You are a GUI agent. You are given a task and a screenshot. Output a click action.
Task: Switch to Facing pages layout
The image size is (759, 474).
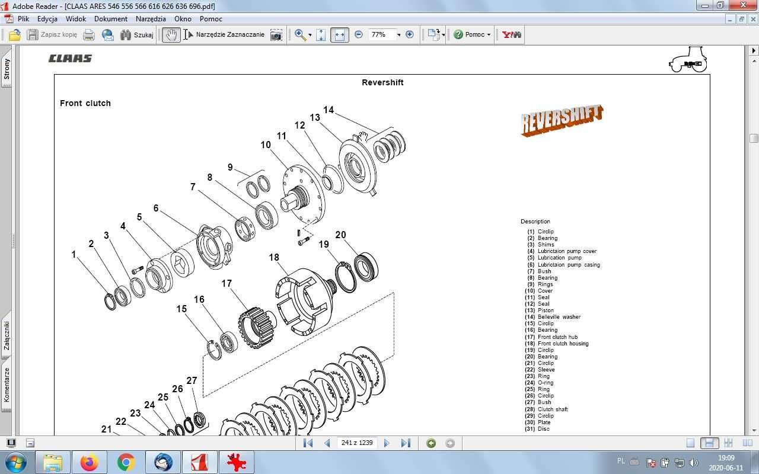748,443
